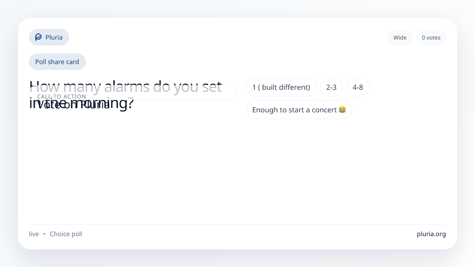Click the "live" status indicator

pyautogui.click(x=34, y=234)
